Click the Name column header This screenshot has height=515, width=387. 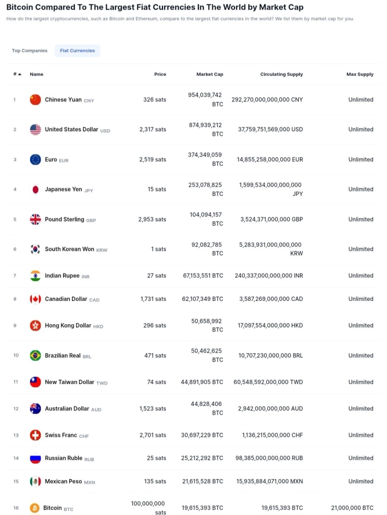pos(36,75)
